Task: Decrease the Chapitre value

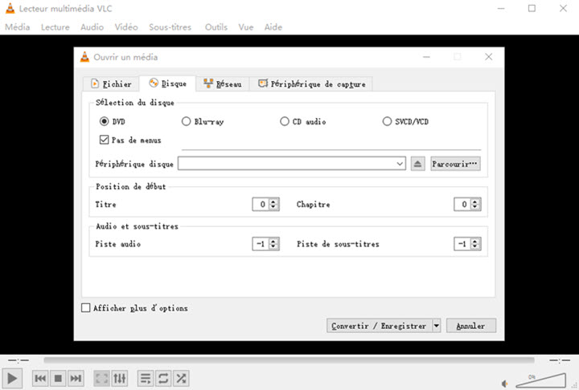Action: point(475,207)
